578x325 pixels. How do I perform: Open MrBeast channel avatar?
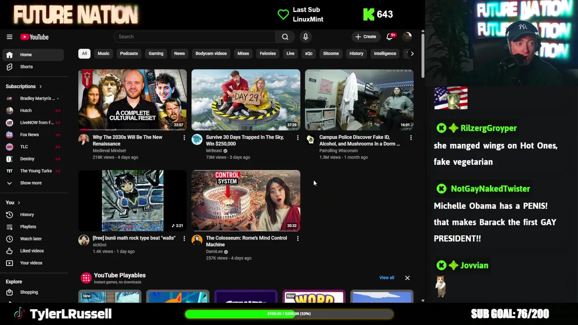click(x=197, y=139)
